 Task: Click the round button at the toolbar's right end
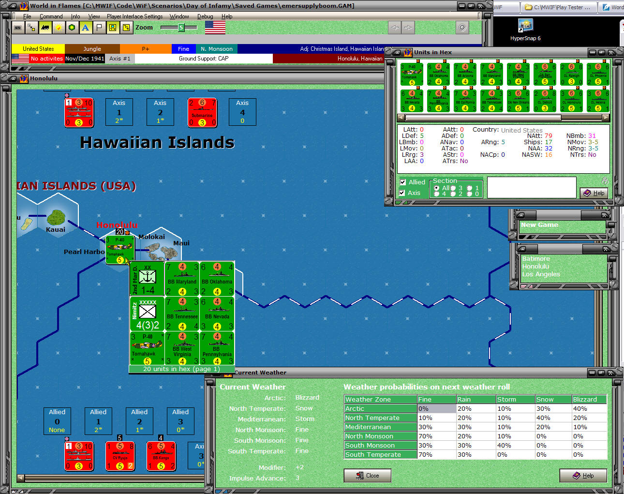coord(462,28)
